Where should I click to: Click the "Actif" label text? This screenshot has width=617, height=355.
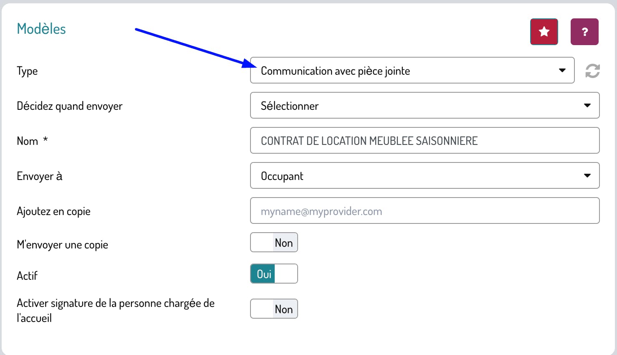tap(27, 276)
